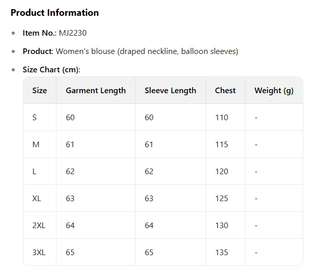Select the chest value 135
The width and height of the screenshot is (316, 275).
tap(221, 253)
